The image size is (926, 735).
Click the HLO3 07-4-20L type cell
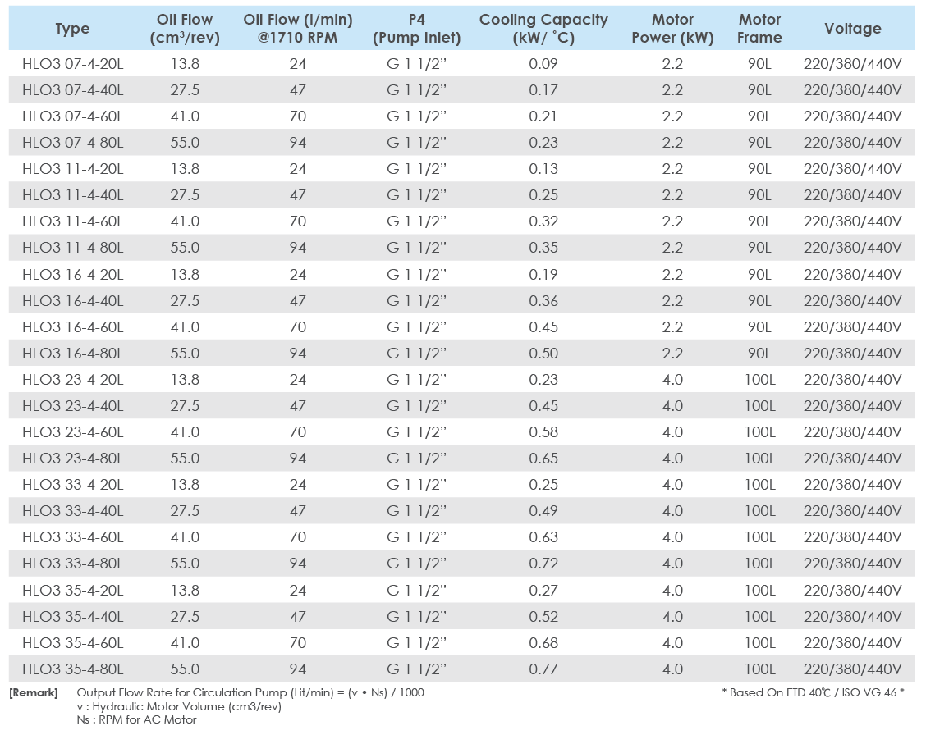coord(73,64)
